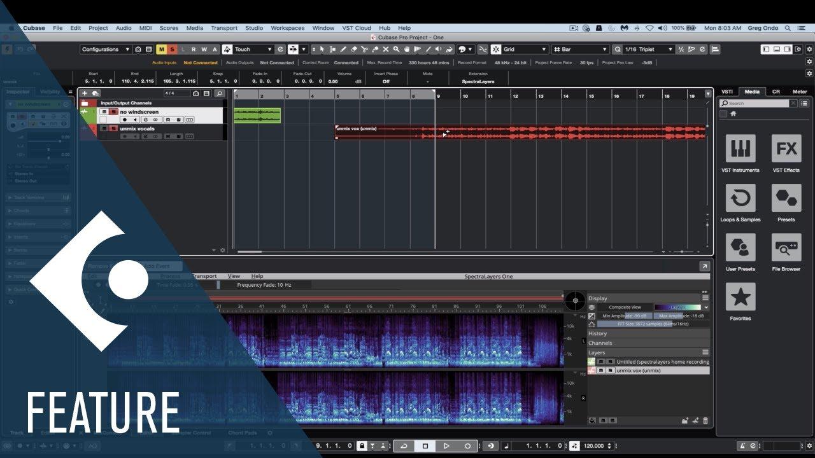
Task: Select the Draw pencil tool
Action: pos(343,49)
